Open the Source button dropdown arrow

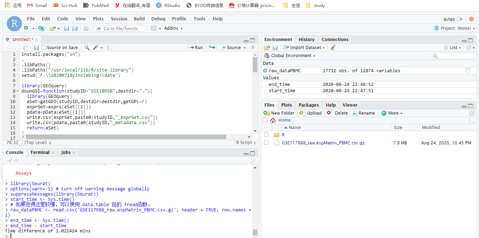coord(244,47)
